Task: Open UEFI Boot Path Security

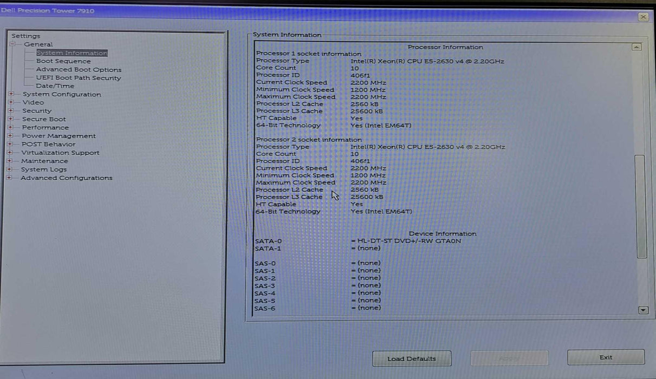Action: click(79, 78)
